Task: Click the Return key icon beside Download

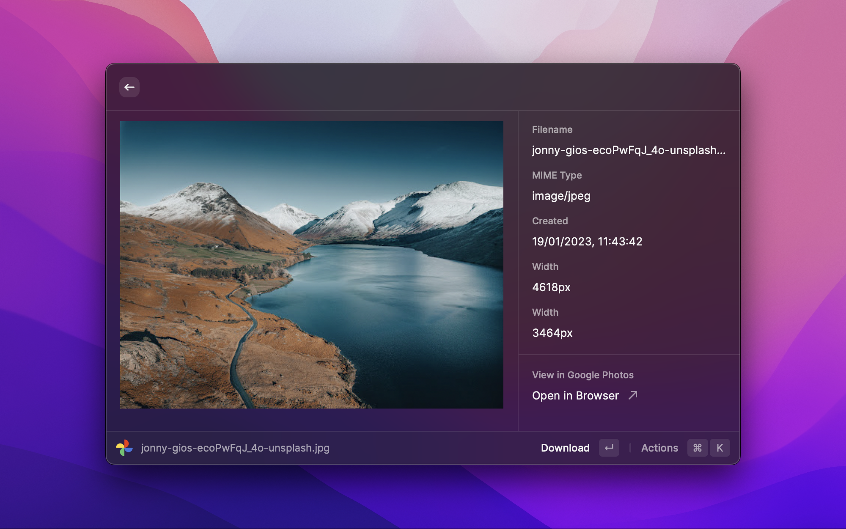Action: [609, 448]
